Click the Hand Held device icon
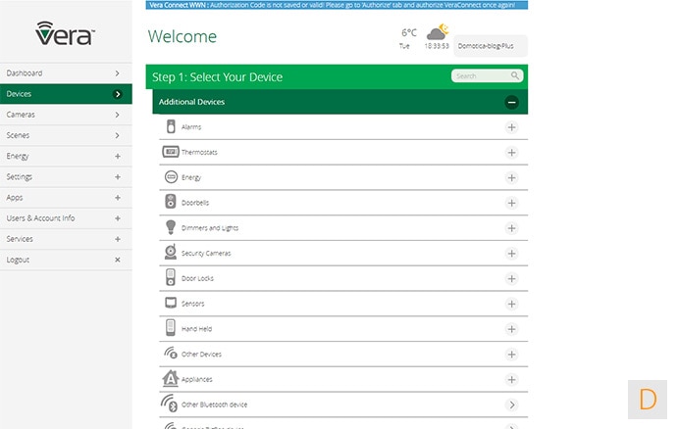Screen dimensions: 677x429 (171, 328)
